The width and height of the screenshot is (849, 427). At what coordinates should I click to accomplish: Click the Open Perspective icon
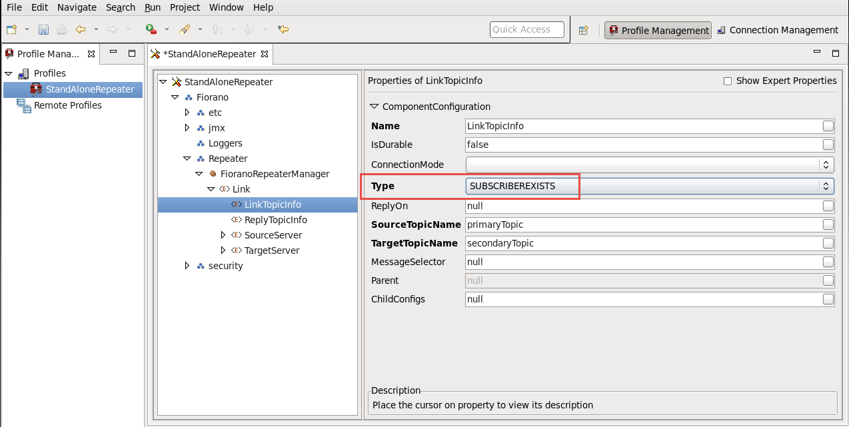584,30
